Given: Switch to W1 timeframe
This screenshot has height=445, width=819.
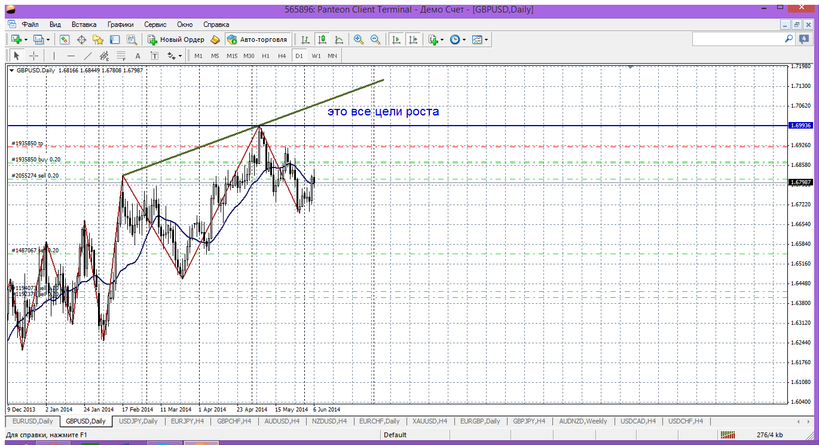Looking at the screenshot, I should point(316,56).
